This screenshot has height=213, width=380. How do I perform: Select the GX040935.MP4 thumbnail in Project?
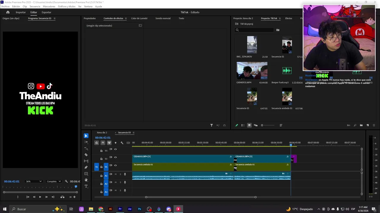(252, 71)
